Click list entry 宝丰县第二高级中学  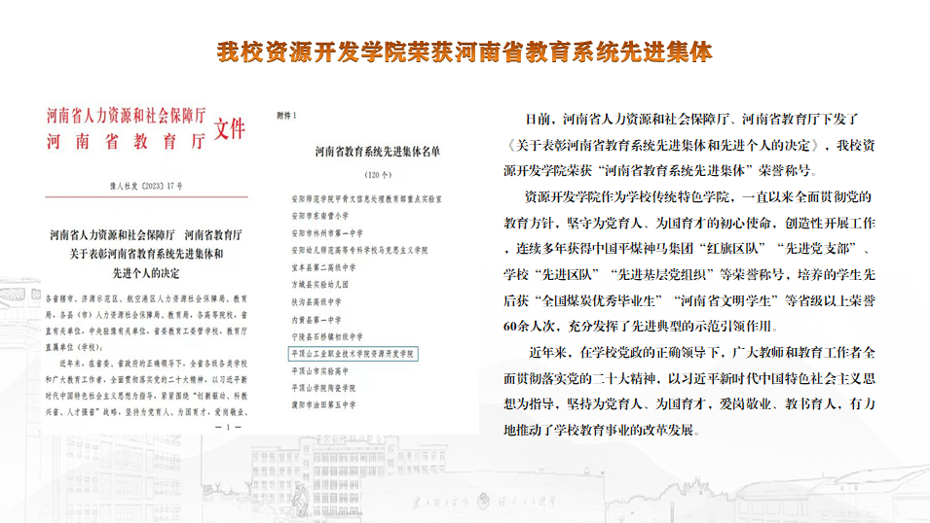pos(319,265)
